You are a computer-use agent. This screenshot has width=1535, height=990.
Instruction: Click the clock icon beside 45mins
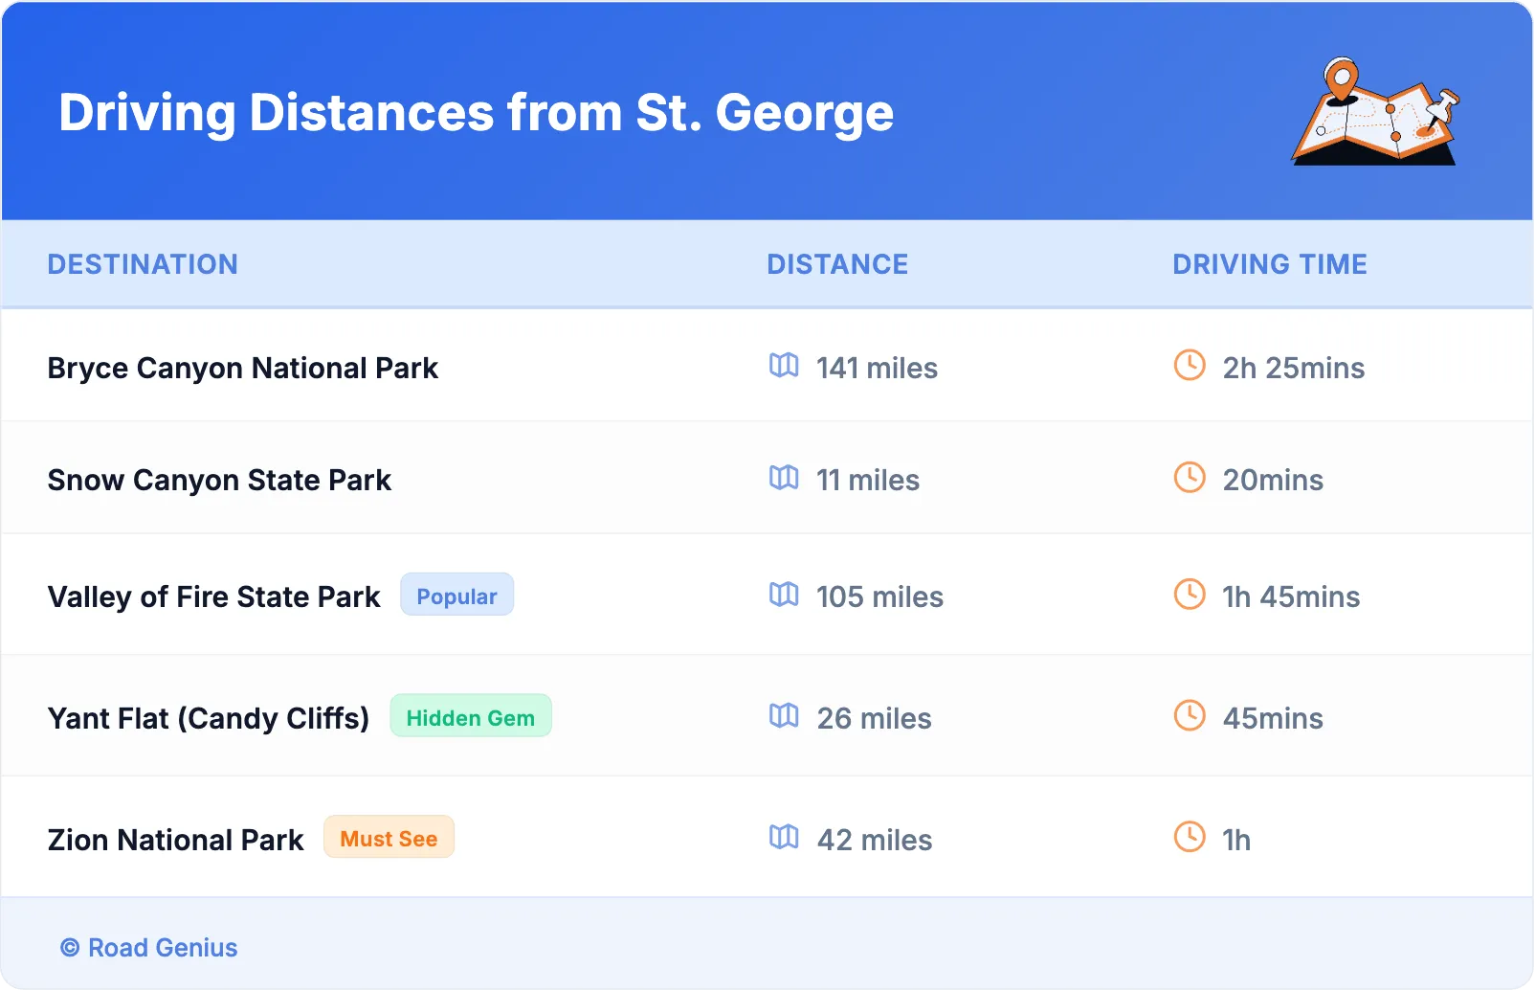point(1190,715)
